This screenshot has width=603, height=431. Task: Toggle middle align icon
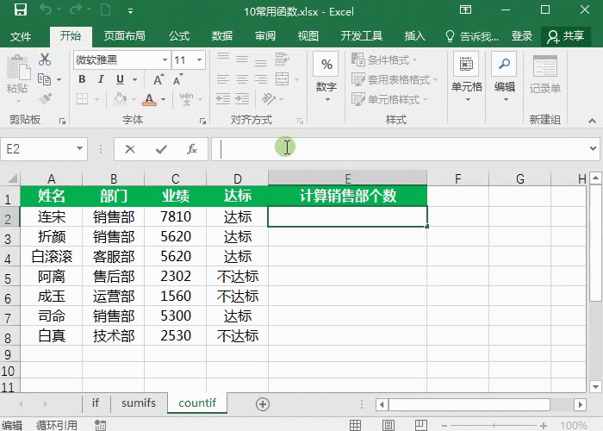pyautogui.click(x=242, y=59)
